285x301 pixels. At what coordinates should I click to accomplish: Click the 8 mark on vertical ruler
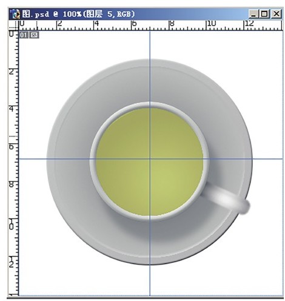(12, 184)
